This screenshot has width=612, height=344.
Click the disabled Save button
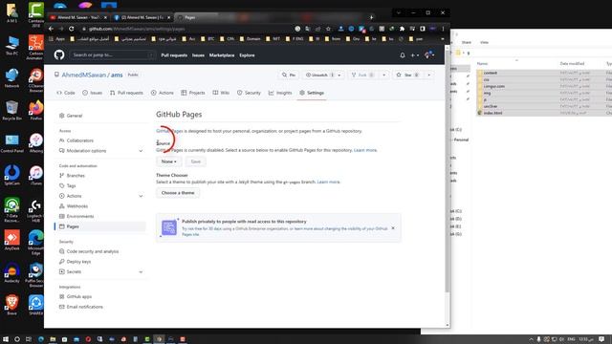(195, 161)
